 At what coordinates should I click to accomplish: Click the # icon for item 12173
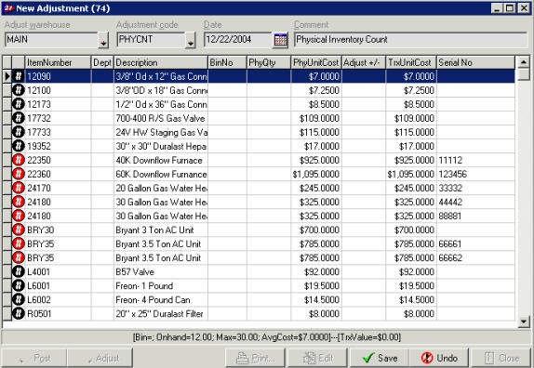point(19,104)
